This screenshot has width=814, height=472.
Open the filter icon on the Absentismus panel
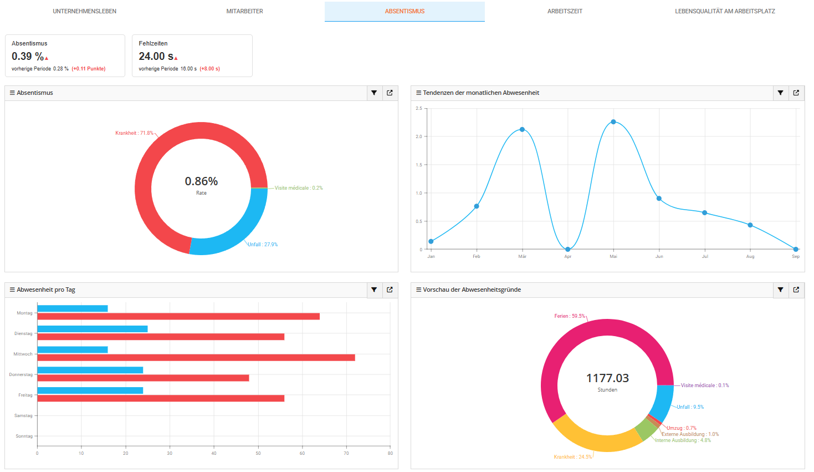(x=374, y=93)
